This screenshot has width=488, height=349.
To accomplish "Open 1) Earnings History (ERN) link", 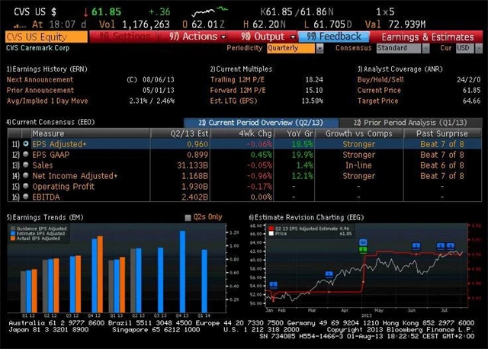I will pyautogui.click(x=47, y=69).
